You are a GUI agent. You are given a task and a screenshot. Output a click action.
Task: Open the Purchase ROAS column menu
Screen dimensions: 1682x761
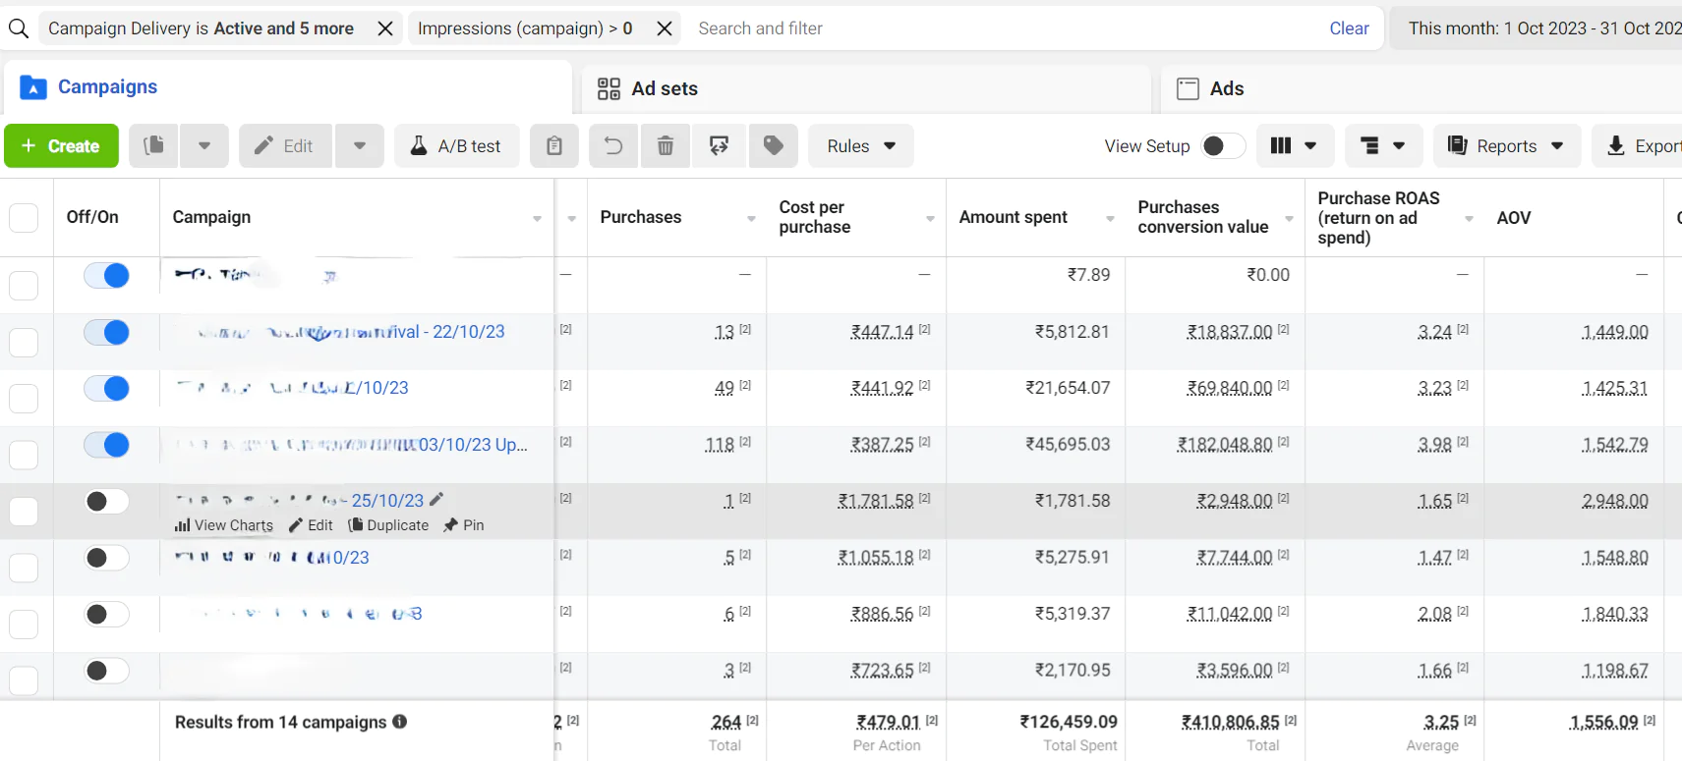tap(1469, 218)
